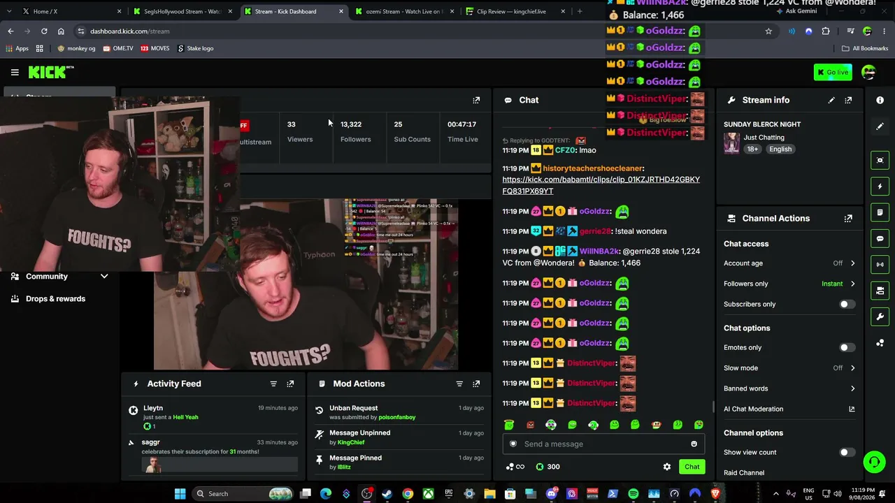Reload the dashboard page

tap(44, 31)
